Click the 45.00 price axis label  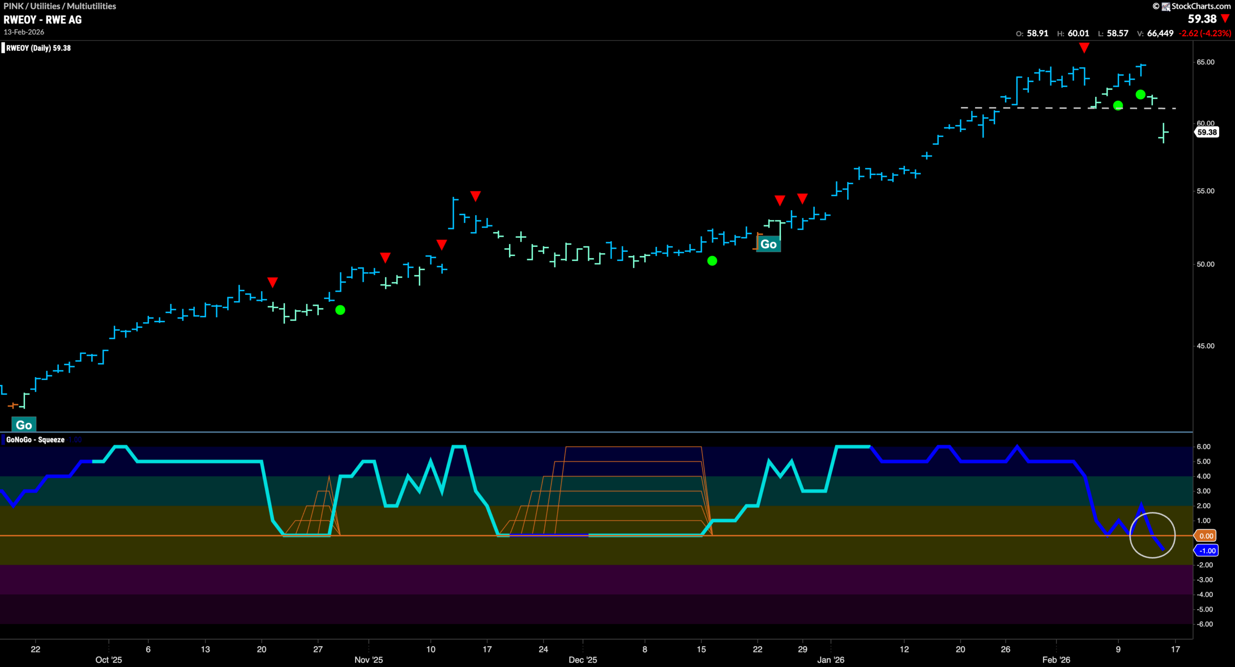click(1206, 346)
